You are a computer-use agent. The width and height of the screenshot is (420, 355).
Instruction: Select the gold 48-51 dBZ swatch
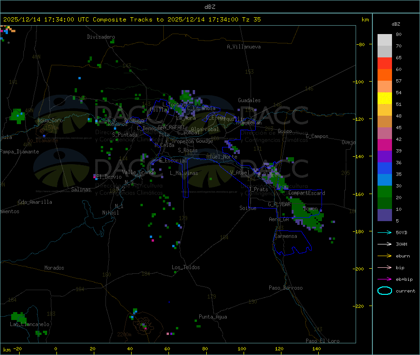[385, 110]
